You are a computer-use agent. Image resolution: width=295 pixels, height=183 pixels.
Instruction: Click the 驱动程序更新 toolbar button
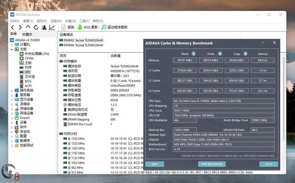click(114, 28)
